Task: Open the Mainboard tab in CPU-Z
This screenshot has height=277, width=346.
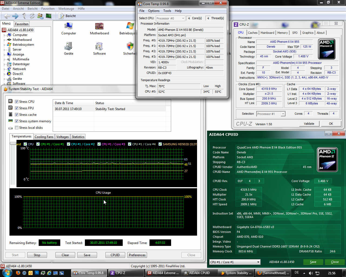Action: coord(267,33)
